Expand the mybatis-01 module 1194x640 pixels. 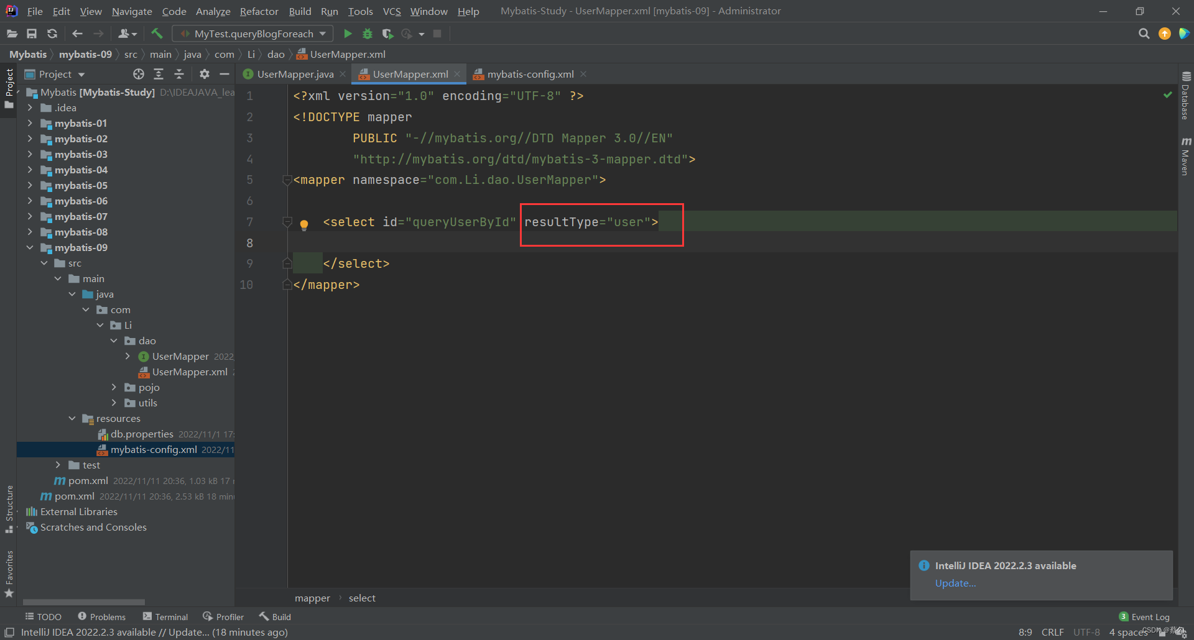[x=30, y=123]
